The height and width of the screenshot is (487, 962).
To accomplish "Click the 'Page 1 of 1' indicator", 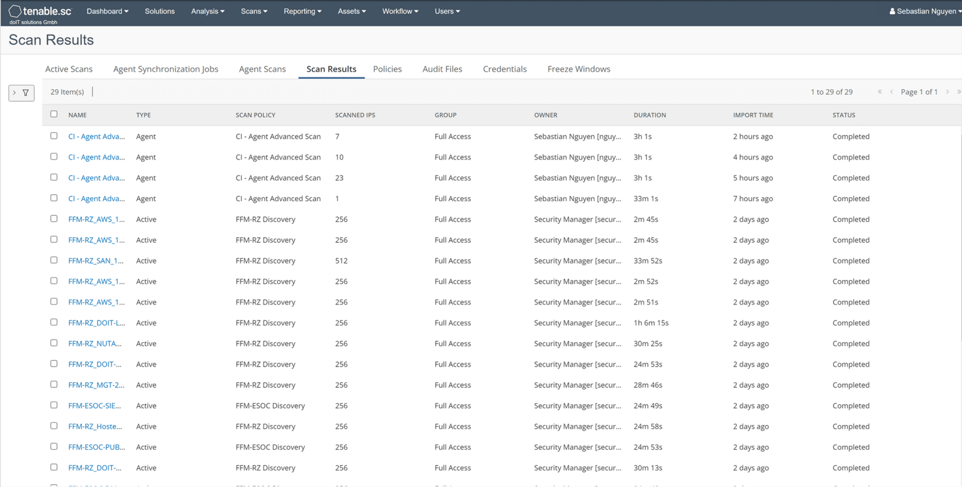I will (x=919, y=92).
